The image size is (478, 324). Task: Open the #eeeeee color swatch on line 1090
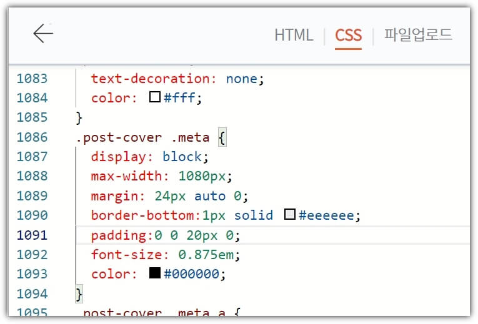click(289, 214)
